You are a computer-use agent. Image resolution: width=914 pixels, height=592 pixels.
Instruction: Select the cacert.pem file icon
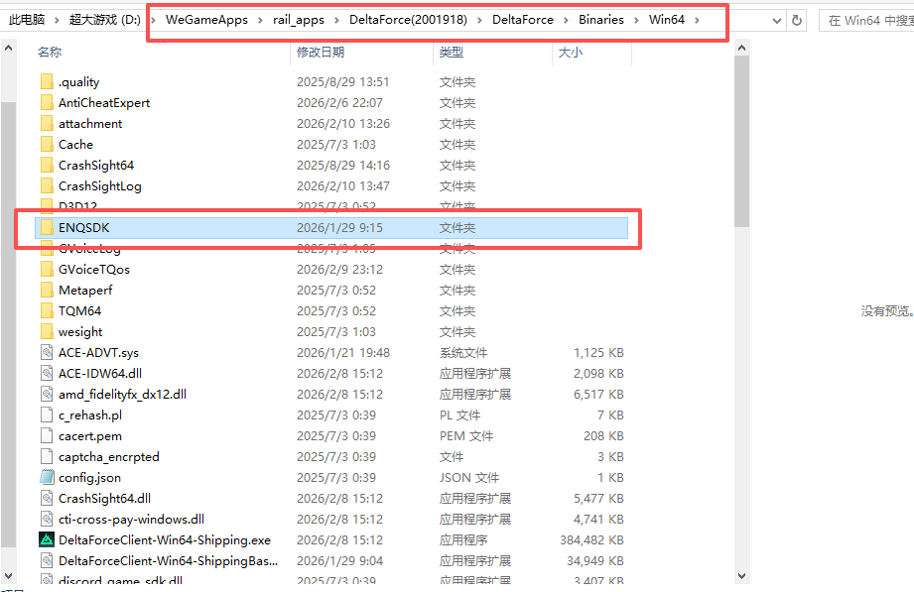(x=47, y=436)
